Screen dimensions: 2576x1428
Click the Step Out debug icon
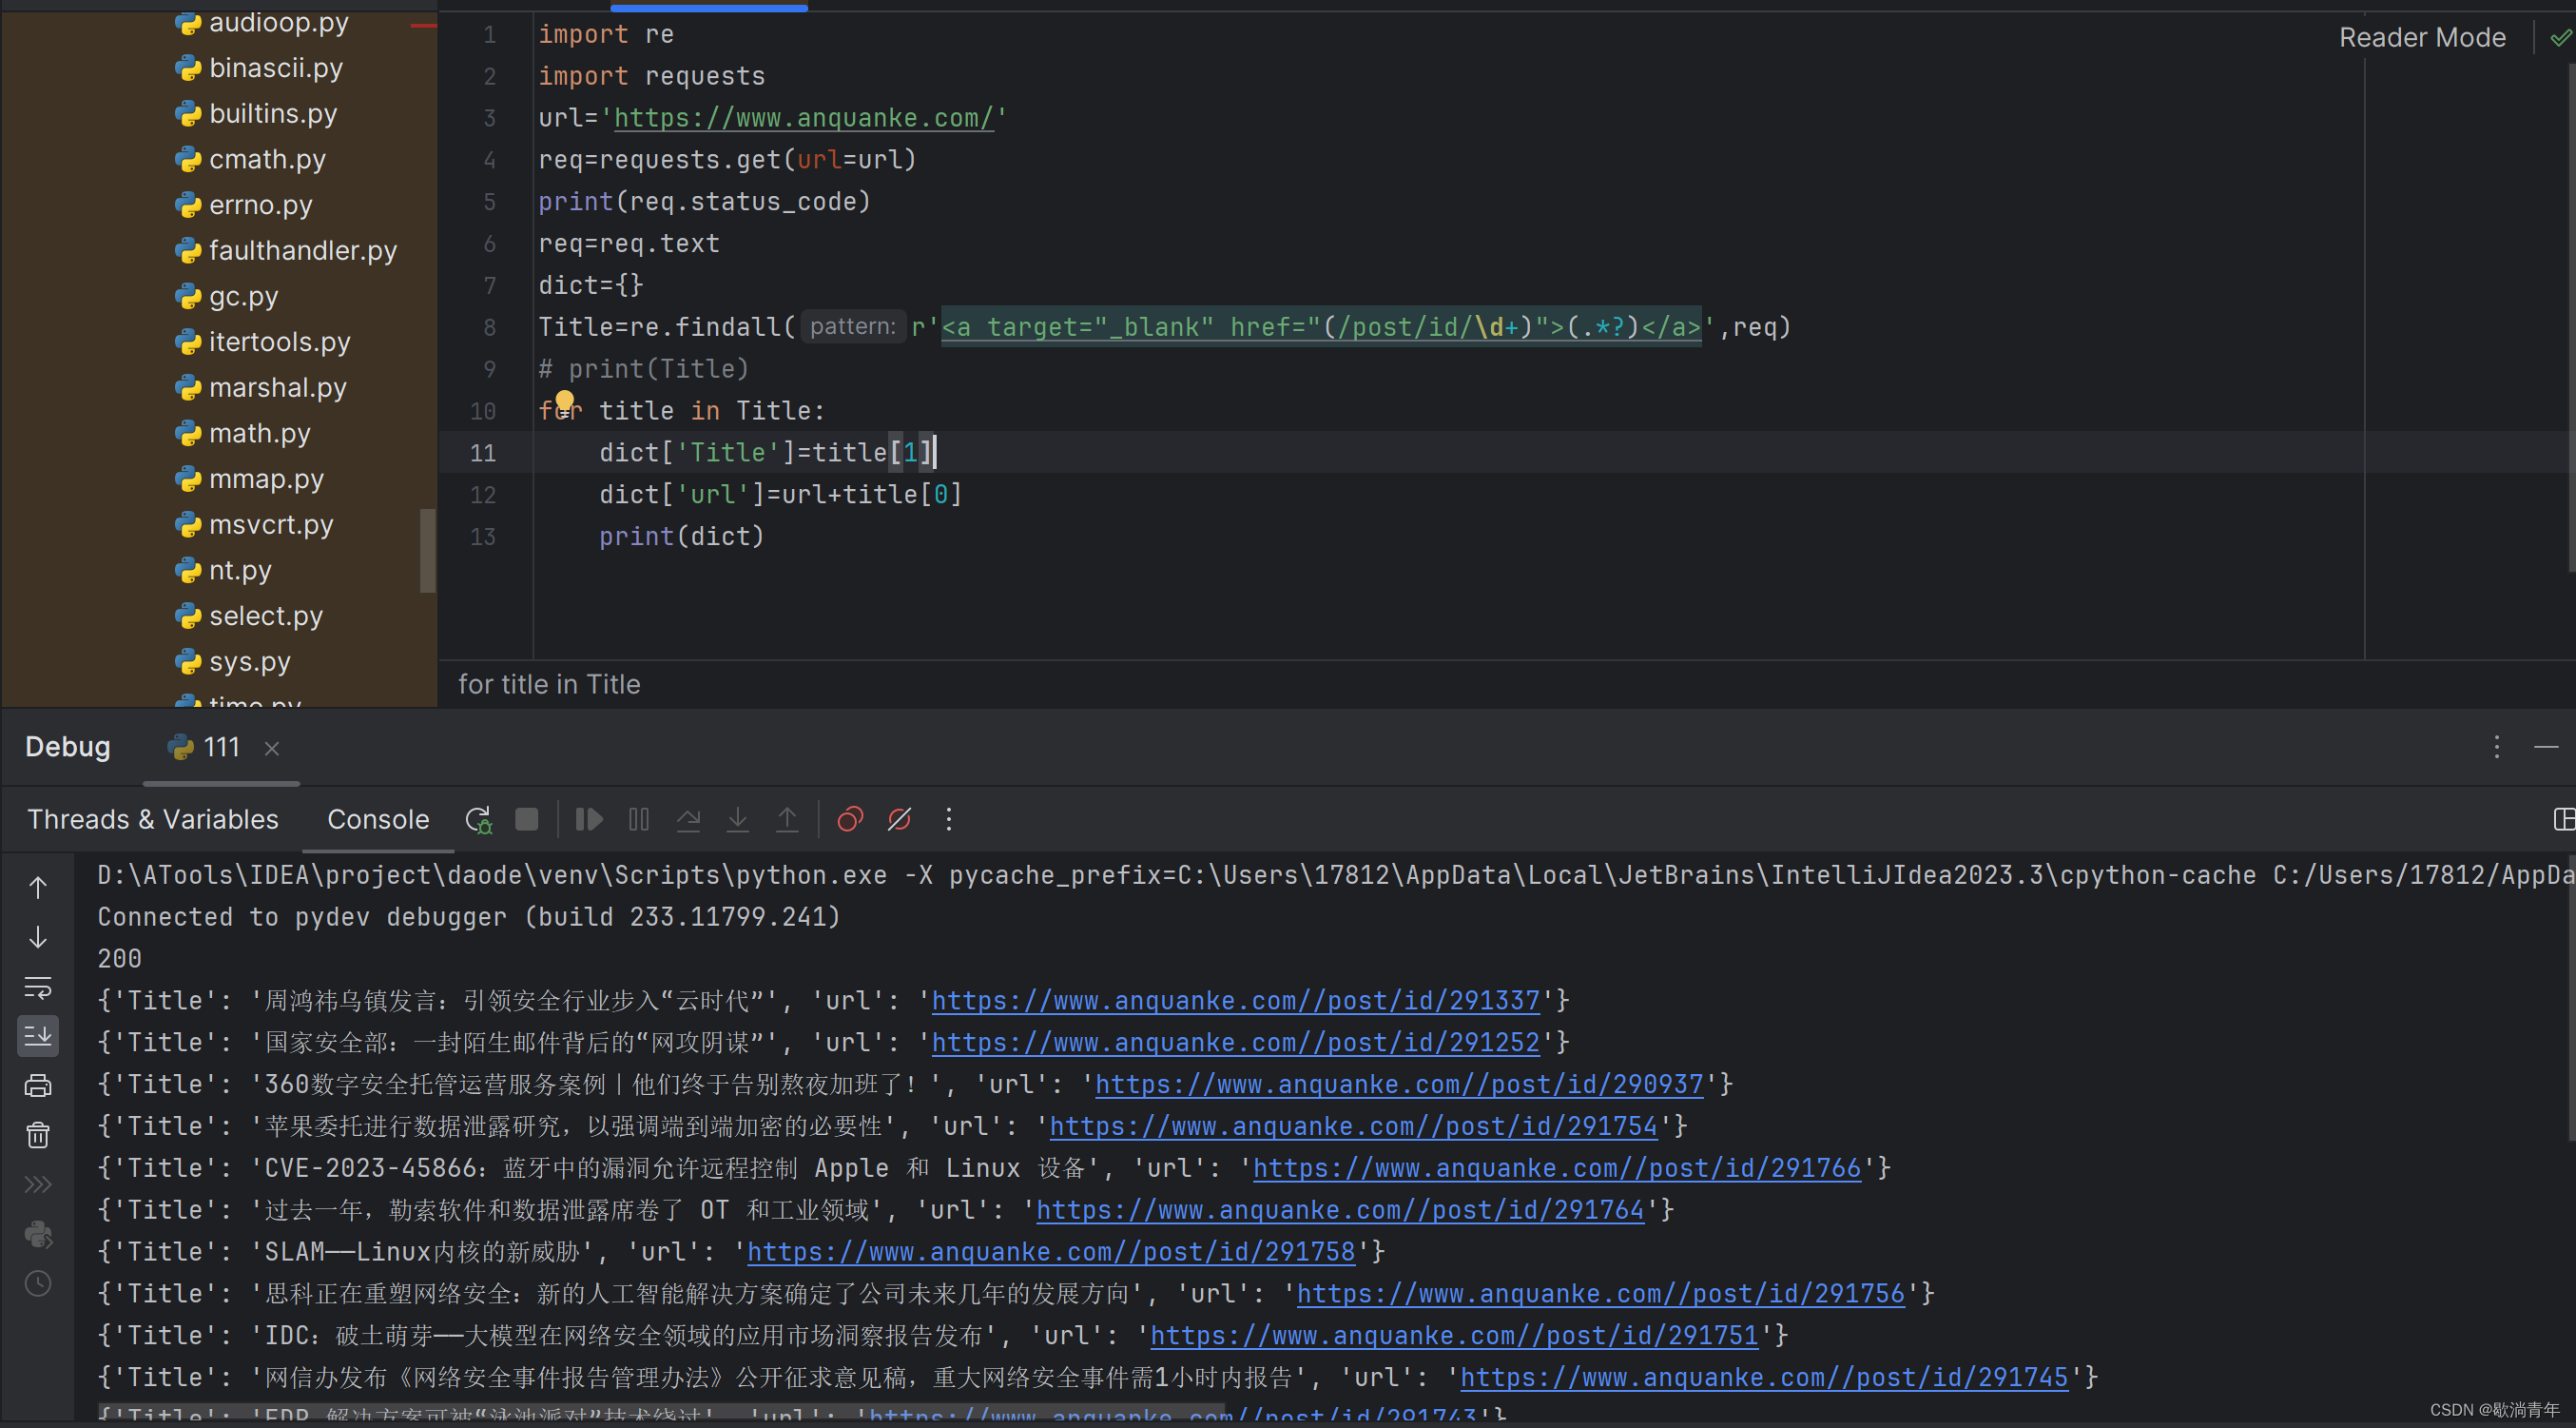787,818
